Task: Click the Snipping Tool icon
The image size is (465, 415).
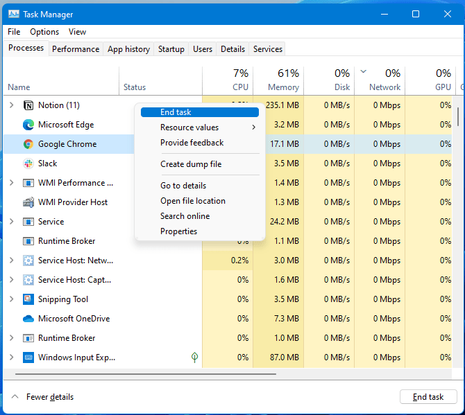Action: (28, 299)
